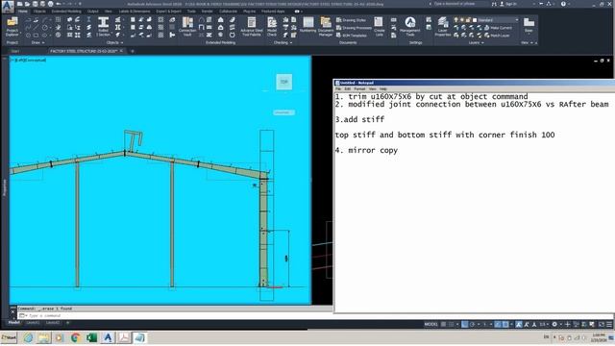Click the Rolled I Section beam tool
615x346 pixels.
coord(103,27)
